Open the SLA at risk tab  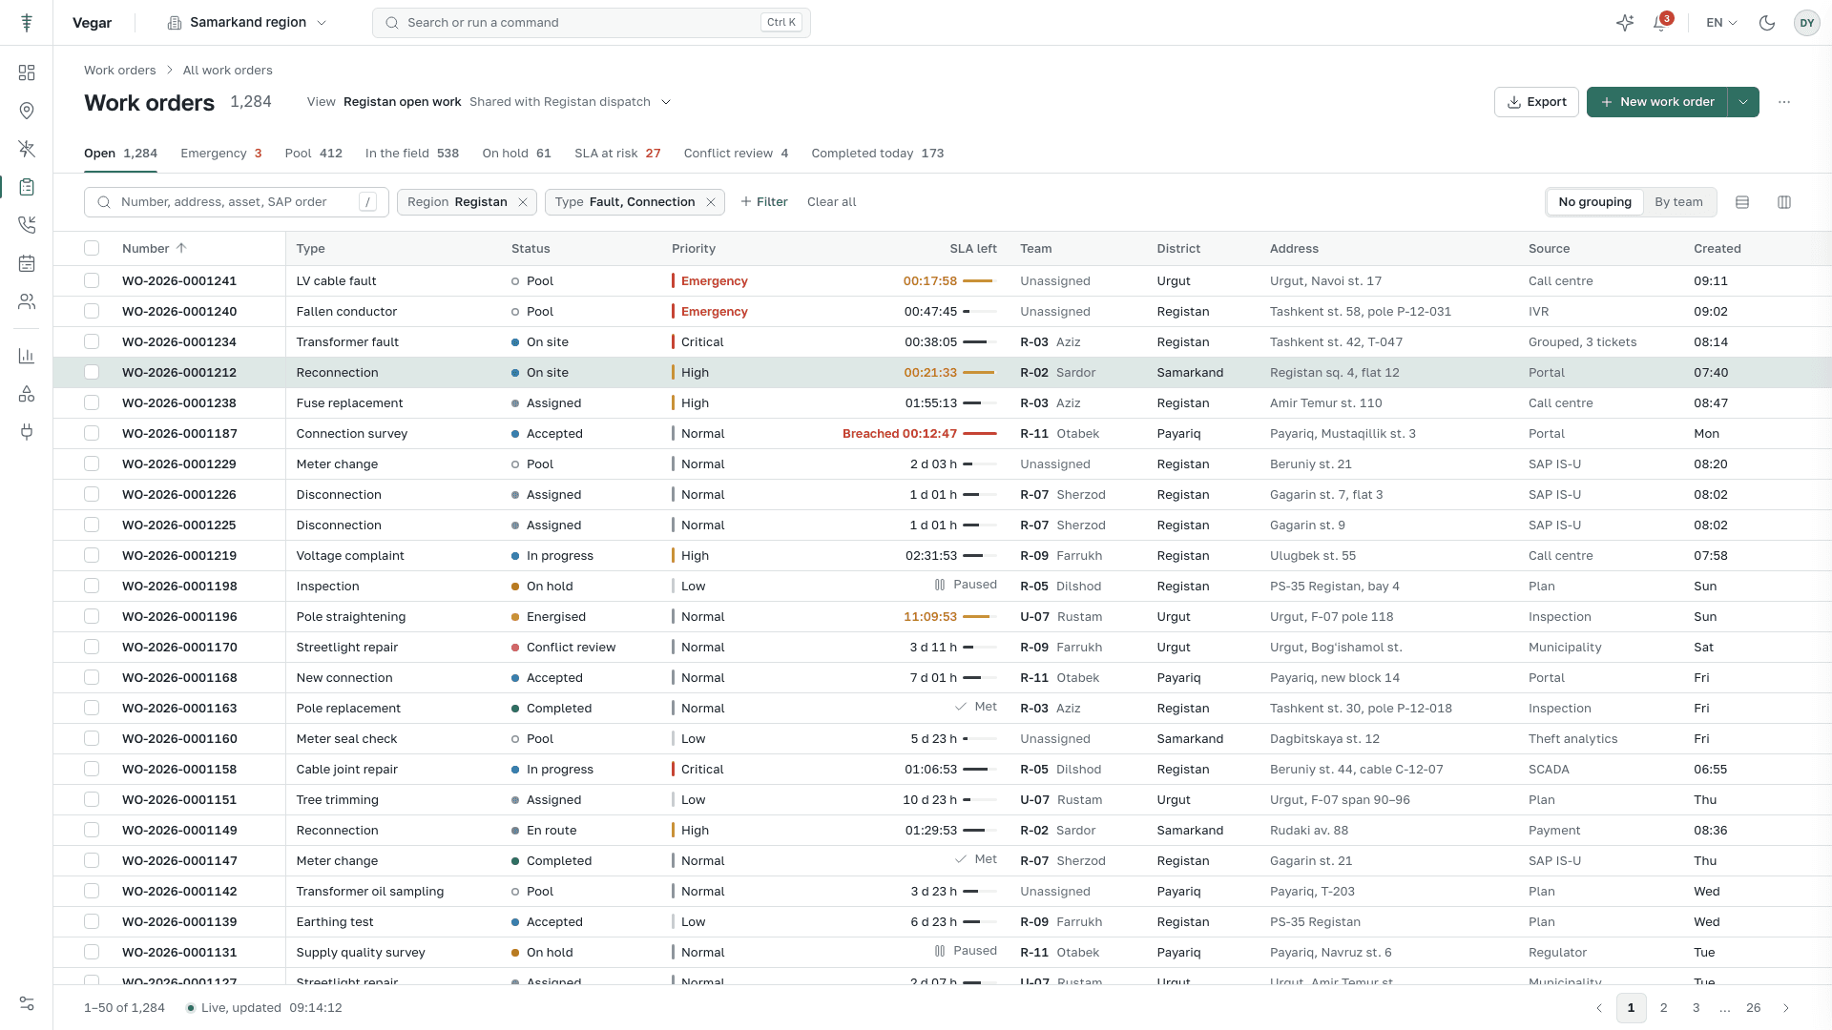click(617, 154)
